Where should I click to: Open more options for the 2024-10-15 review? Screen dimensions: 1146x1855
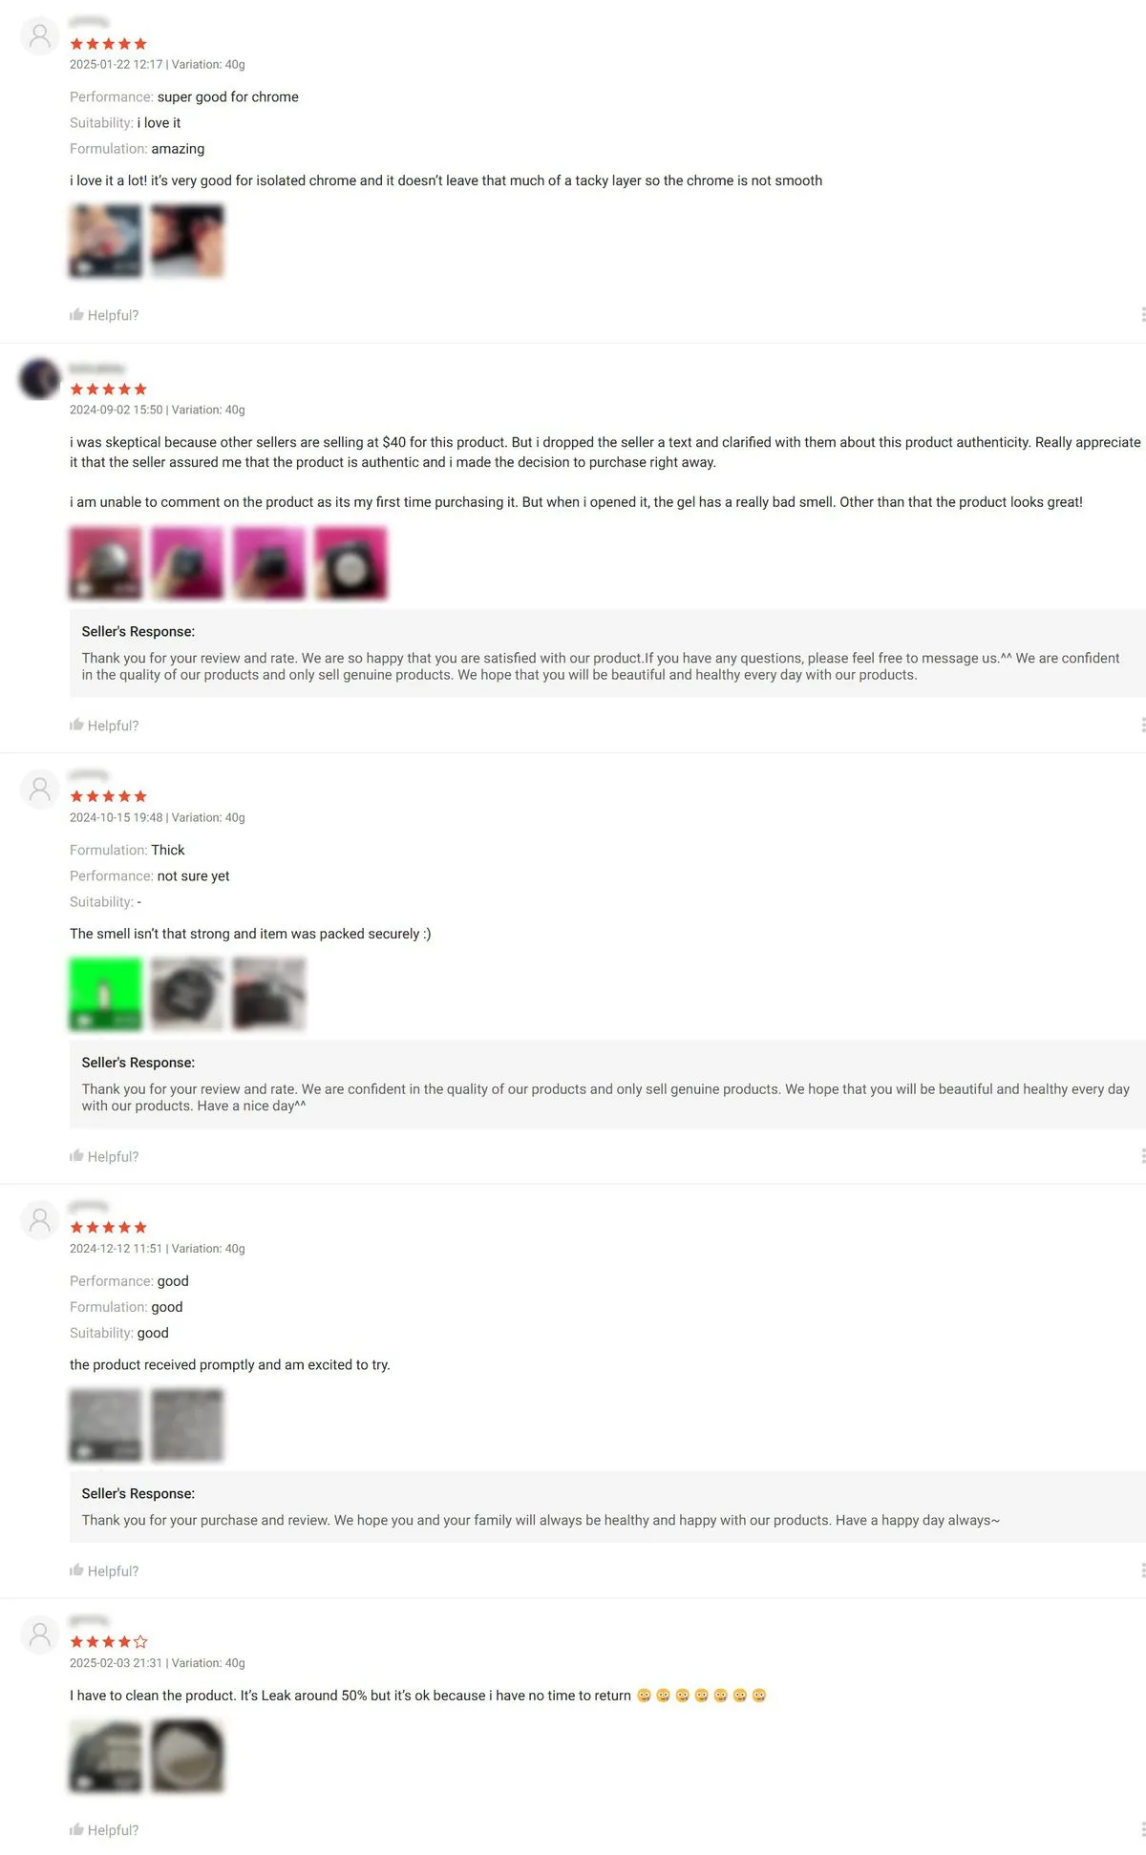pyautogui.click(x=1142, y=1156)
